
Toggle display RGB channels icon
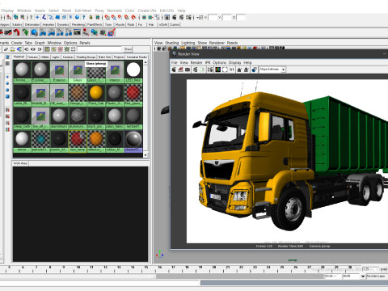[217, 70]
